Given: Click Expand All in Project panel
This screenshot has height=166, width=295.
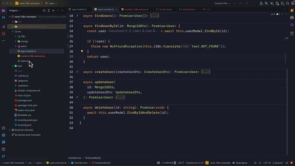Looking at the screenshot, I should click(x=49, y=11).
